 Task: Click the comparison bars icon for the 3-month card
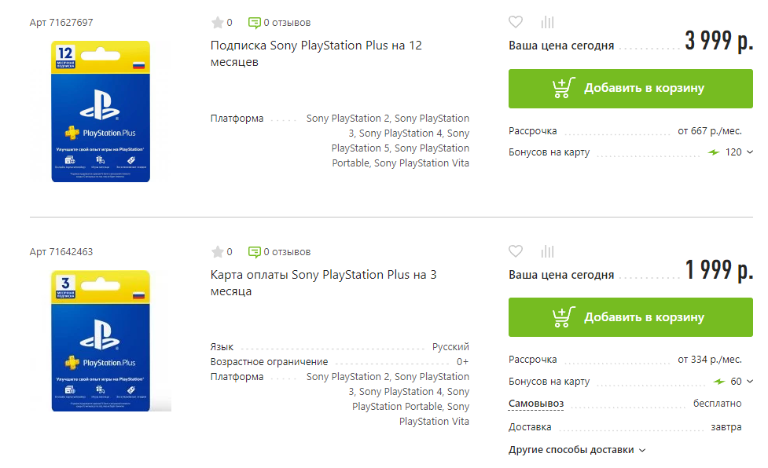tap(547, 251)
